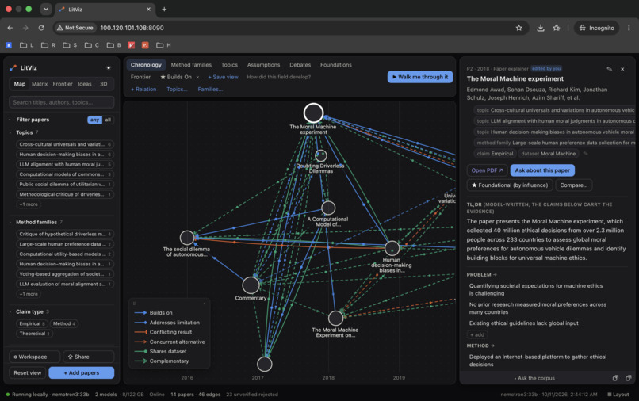Toggle the Cross-cultural universals topic filter

click(x=65, y=144)
